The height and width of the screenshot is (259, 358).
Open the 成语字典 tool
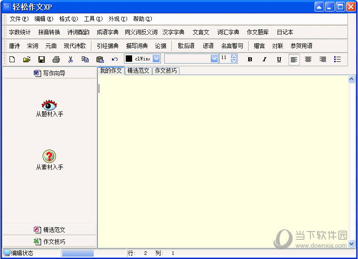(x=107, y=32)
